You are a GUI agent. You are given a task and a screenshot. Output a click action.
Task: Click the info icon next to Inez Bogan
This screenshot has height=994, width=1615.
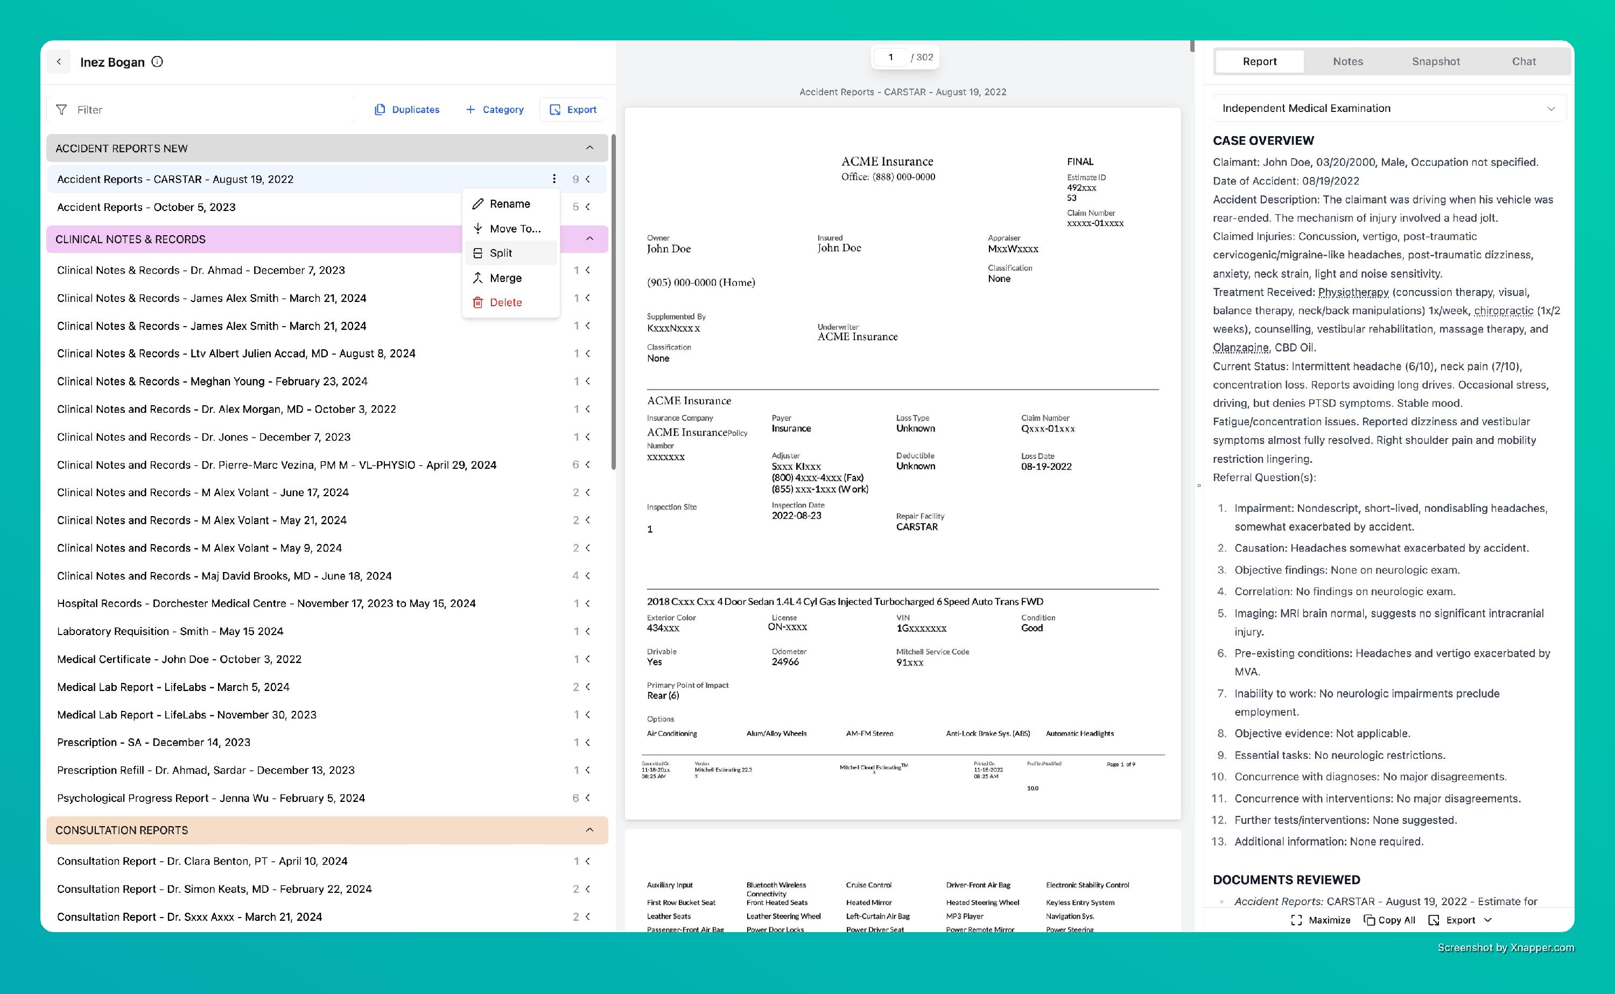[x=157, y=62]
